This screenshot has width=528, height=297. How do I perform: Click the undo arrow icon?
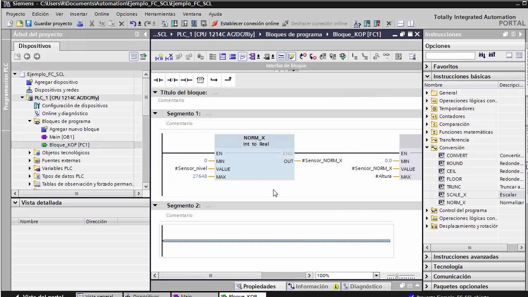pos(133,24)
